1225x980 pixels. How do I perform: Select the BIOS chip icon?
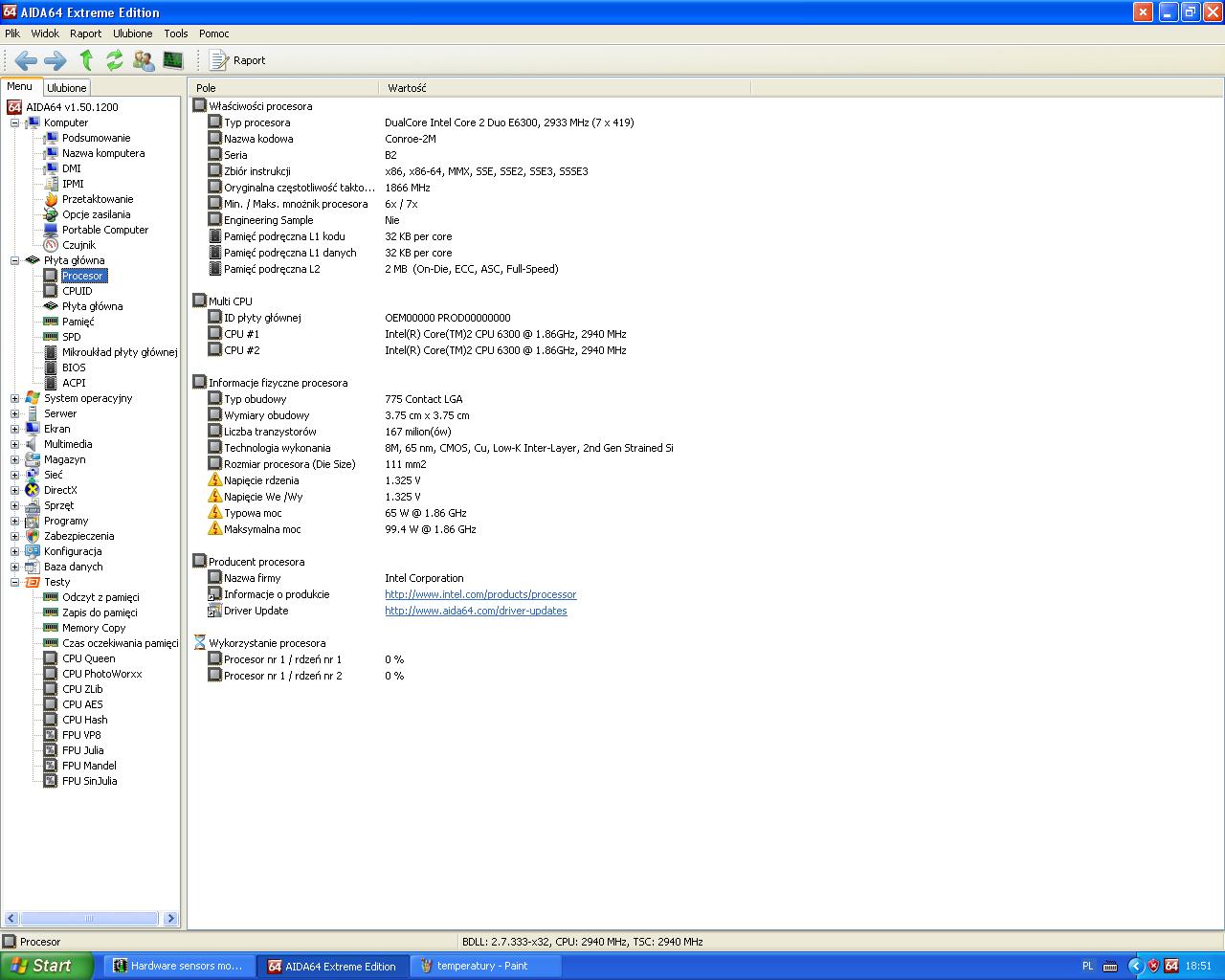(x=51, y=367)
